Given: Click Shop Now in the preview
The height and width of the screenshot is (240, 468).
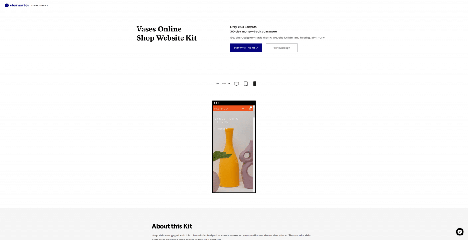Looking at the screenshot, I should tap(222, 129).
